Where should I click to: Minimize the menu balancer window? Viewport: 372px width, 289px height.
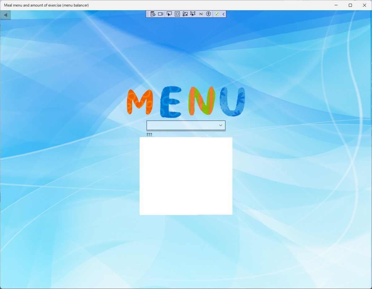point(336,5)
